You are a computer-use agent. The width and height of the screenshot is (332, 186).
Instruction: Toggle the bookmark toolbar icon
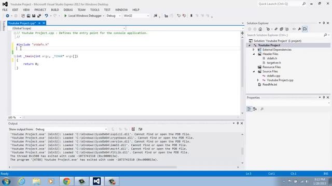tap(191, 16)
